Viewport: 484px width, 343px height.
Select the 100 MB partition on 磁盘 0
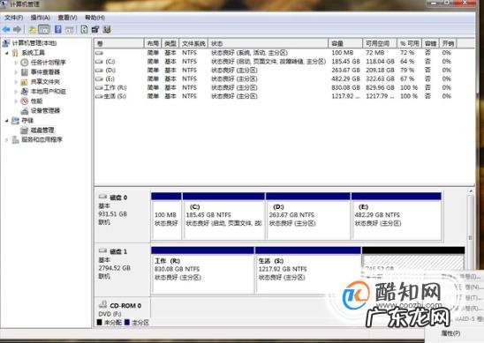(x=166, y=216)
